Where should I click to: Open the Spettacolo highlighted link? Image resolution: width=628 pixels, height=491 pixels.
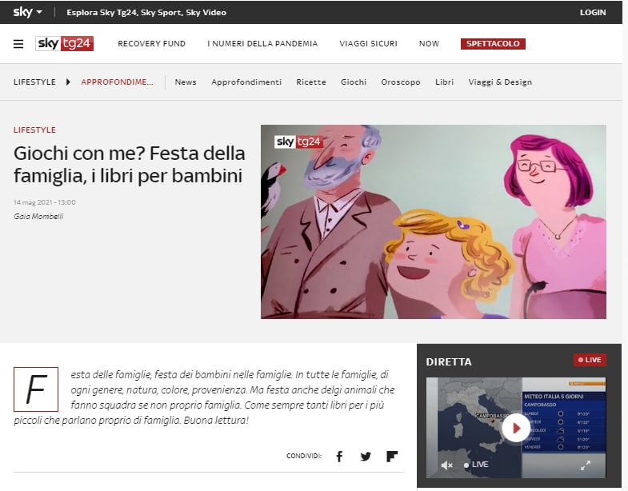[493, 44]
